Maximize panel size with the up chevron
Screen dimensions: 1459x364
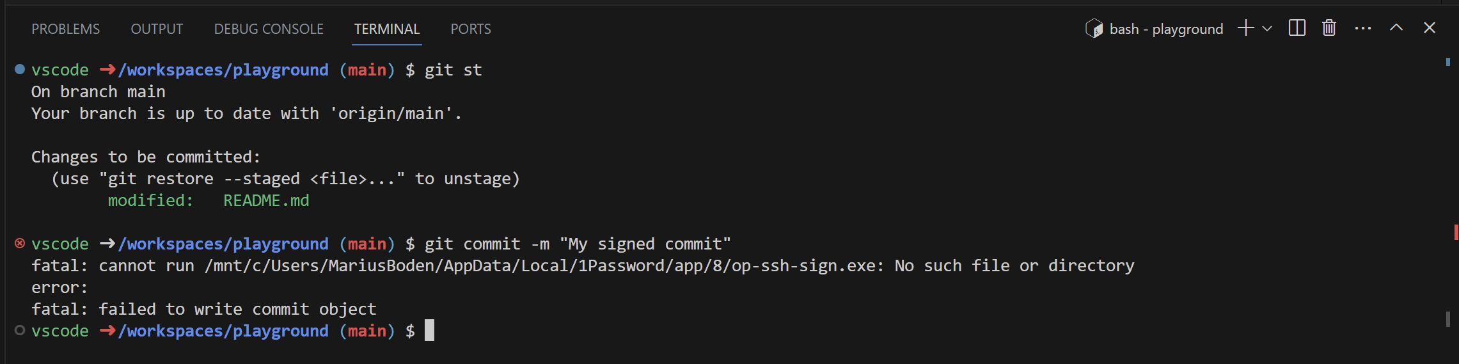1396,28
